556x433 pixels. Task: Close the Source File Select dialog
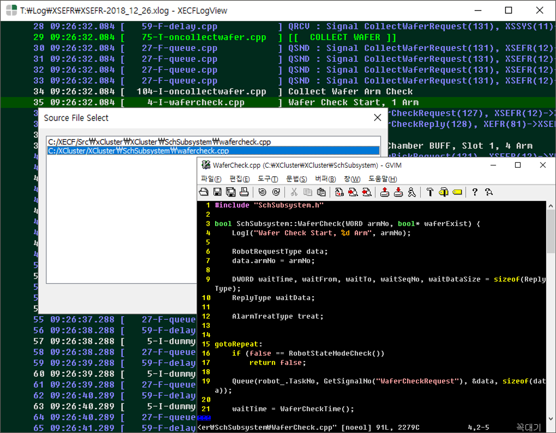coord(378,118)
